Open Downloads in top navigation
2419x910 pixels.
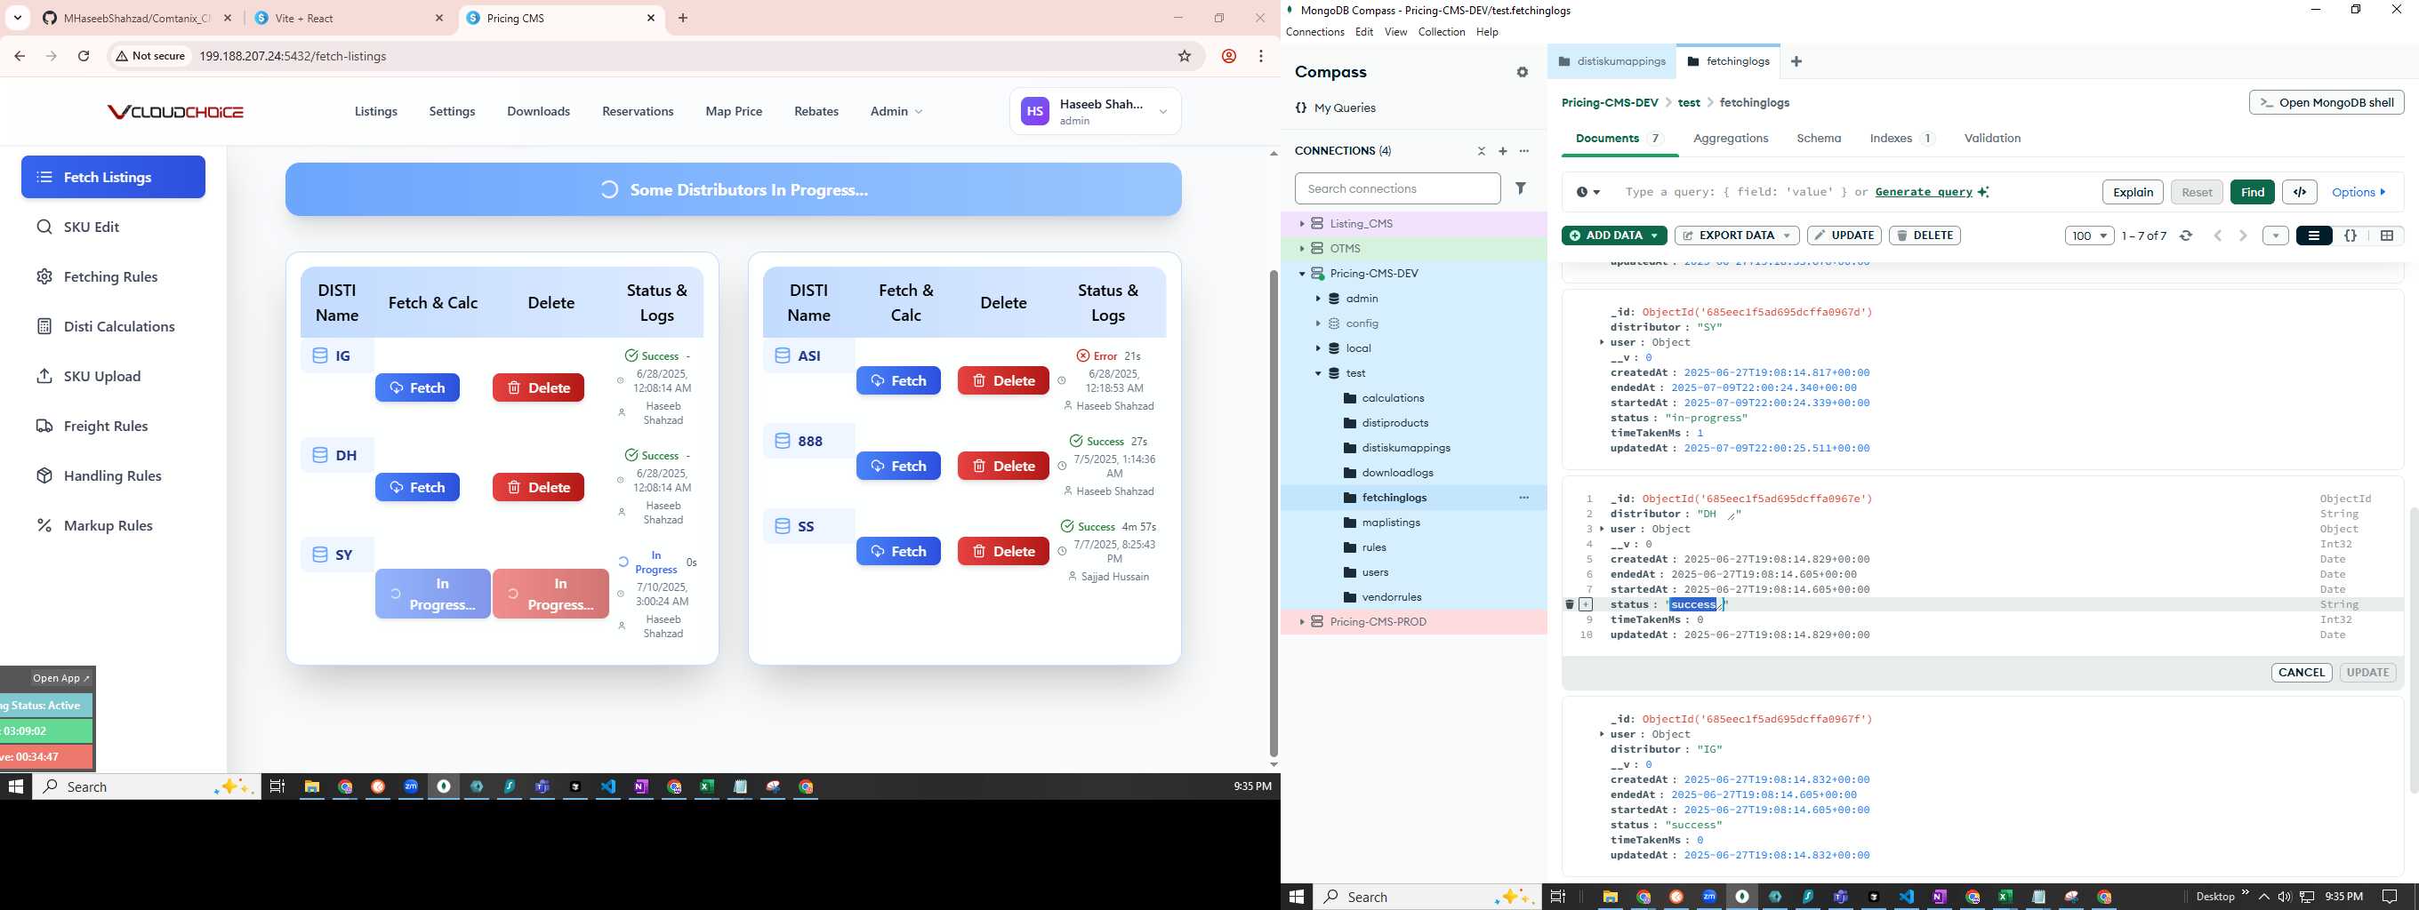(538, 112)
